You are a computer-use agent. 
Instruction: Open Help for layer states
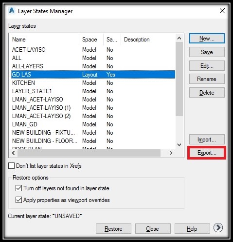pyautogui.click(x=192, y=229)
